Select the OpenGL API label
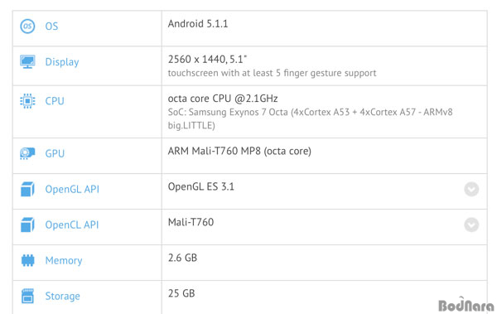This screenshot has height=314, width=497. pyautogui.click(x=72, y=190)
